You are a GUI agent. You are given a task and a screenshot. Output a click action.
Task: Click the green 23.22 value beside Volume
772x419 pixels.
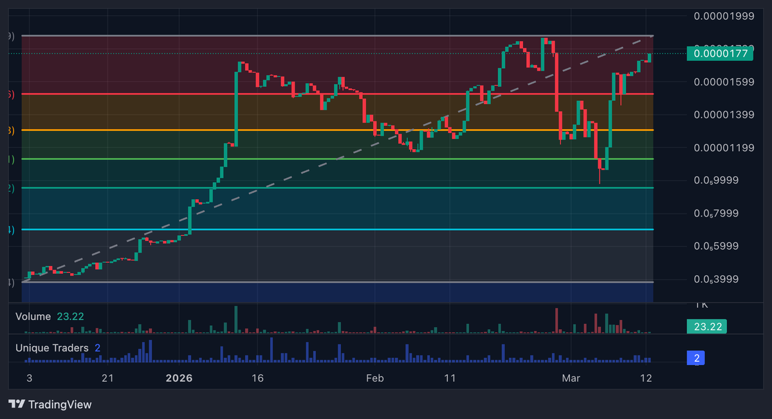[x=70, y=316]
